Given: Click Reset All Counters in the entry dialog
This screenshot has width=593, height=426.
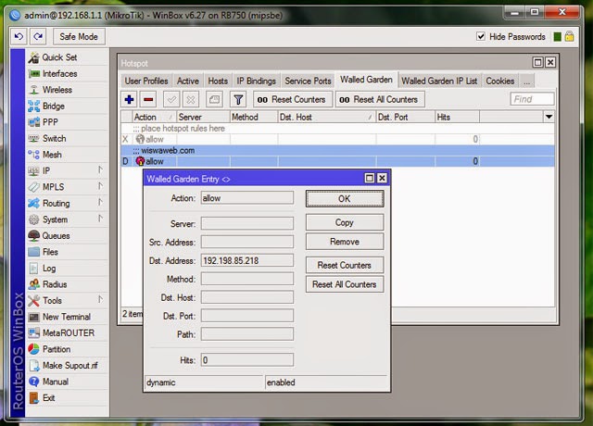Looking at the screenshot, I should click(345, 284).
